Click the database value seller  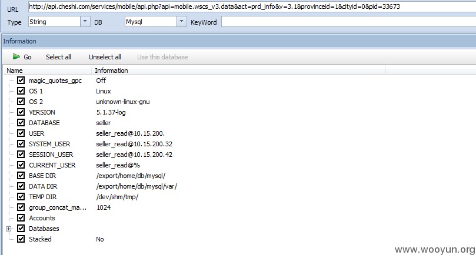point(103,123)
